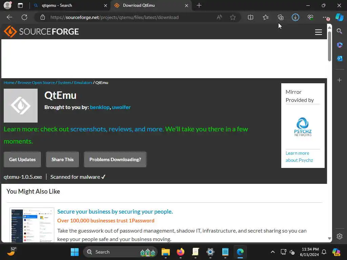Click Problems Downloading? button
Image resolution: width=347 pixels, height=260 pixels.
(115, 159)
